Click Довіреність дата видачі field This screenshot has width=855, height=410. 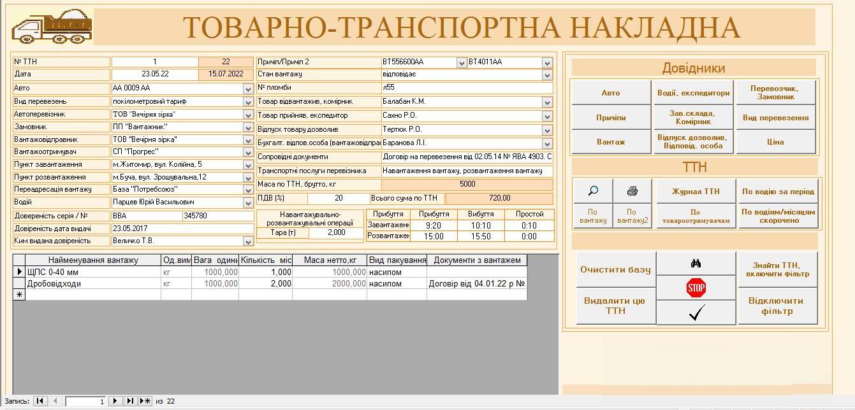183,229
